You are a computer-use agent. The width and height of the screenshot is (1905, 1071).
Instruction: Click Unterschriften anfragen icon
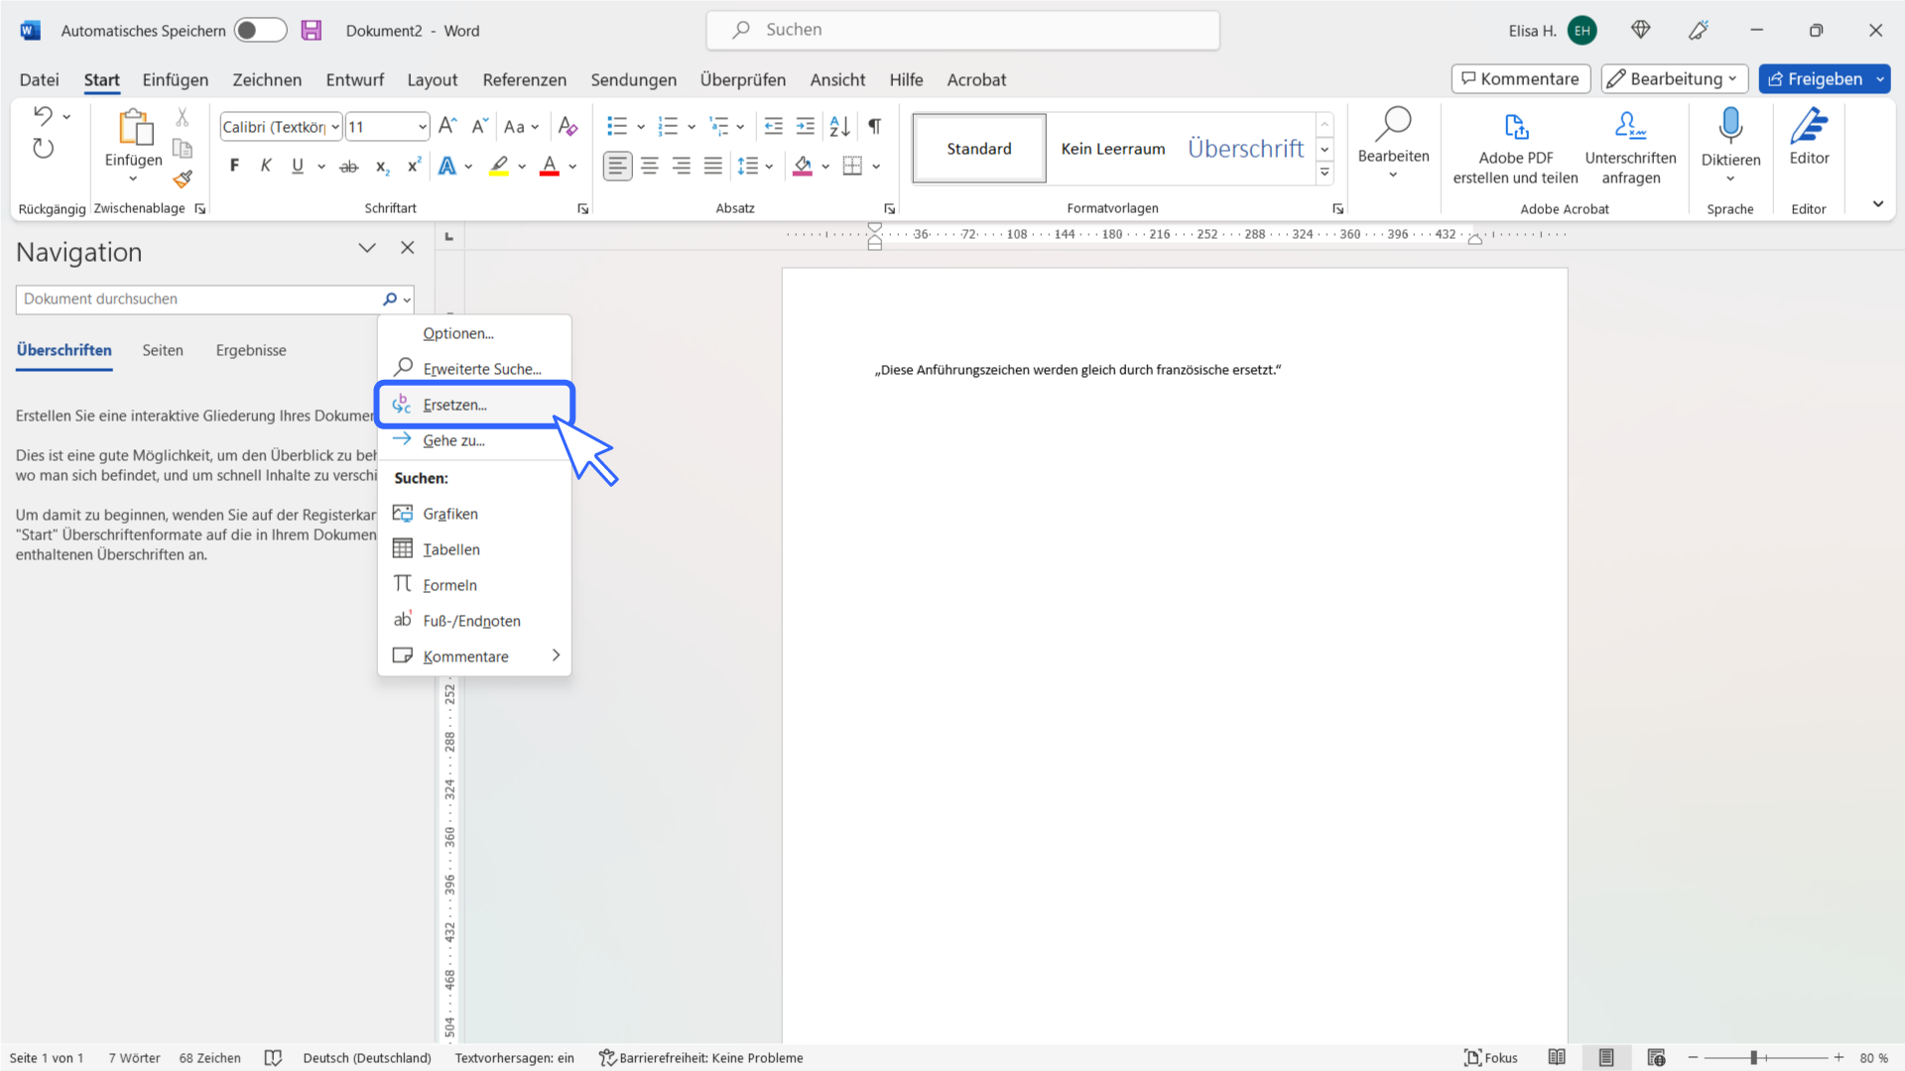1630,125
